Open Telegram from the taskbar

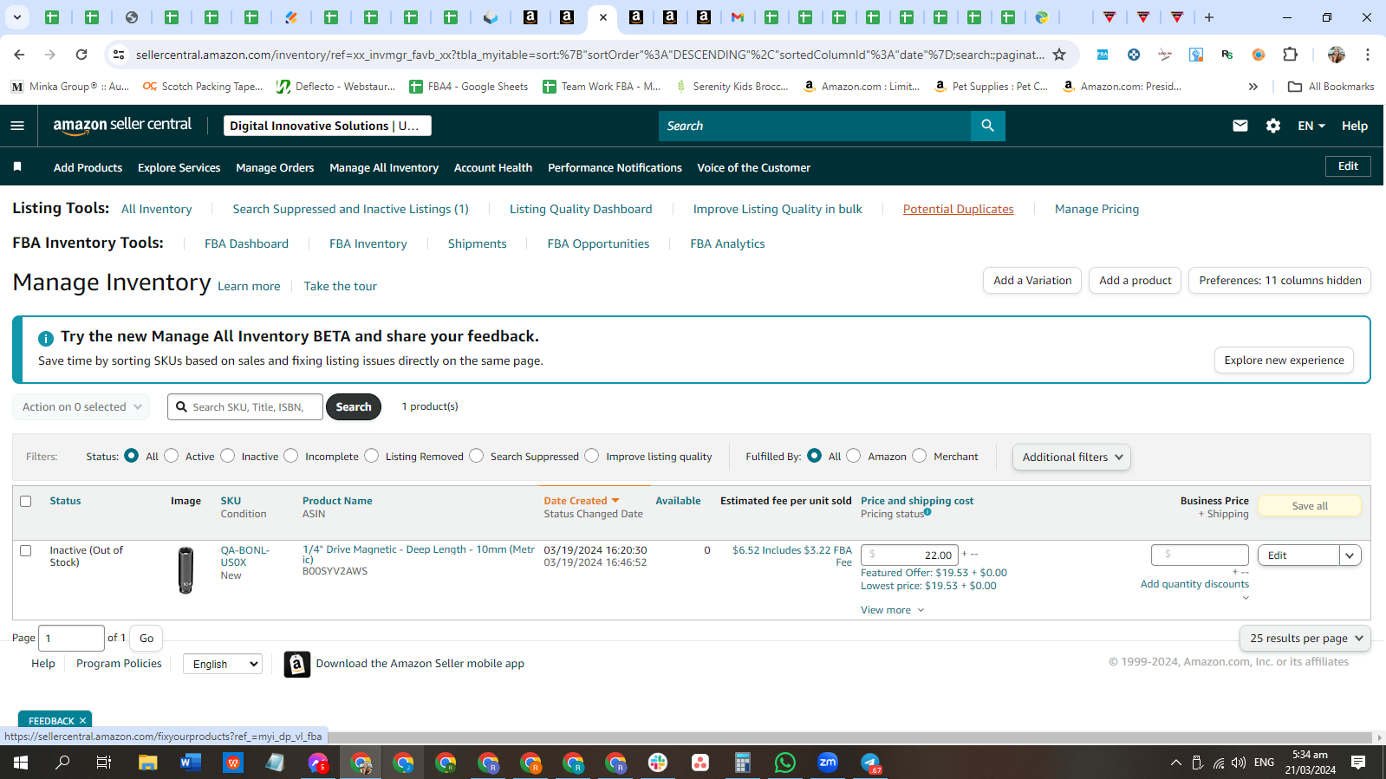point(870,763)
